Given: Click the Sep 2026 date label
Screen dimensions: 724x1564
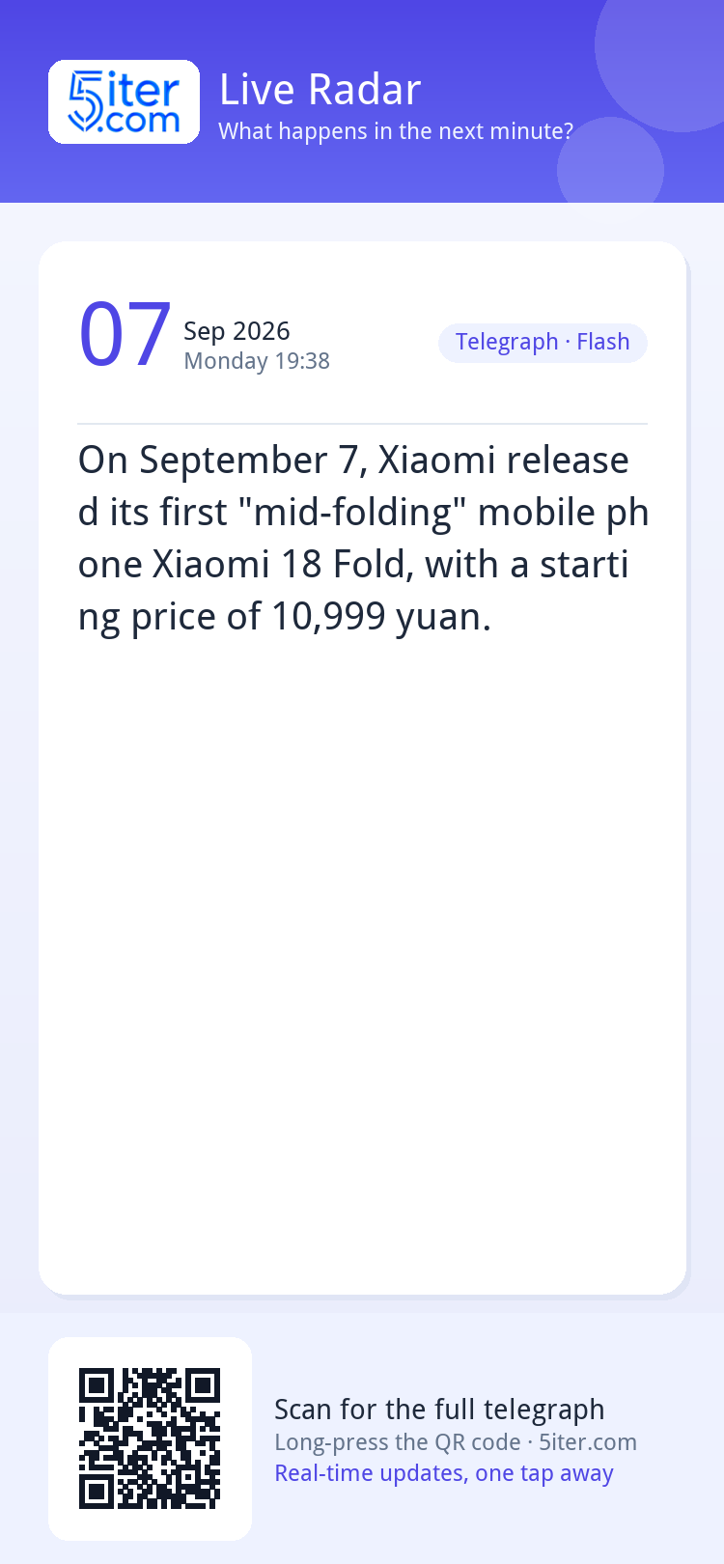Looking at the screenshot, I should tap(237, 331).
